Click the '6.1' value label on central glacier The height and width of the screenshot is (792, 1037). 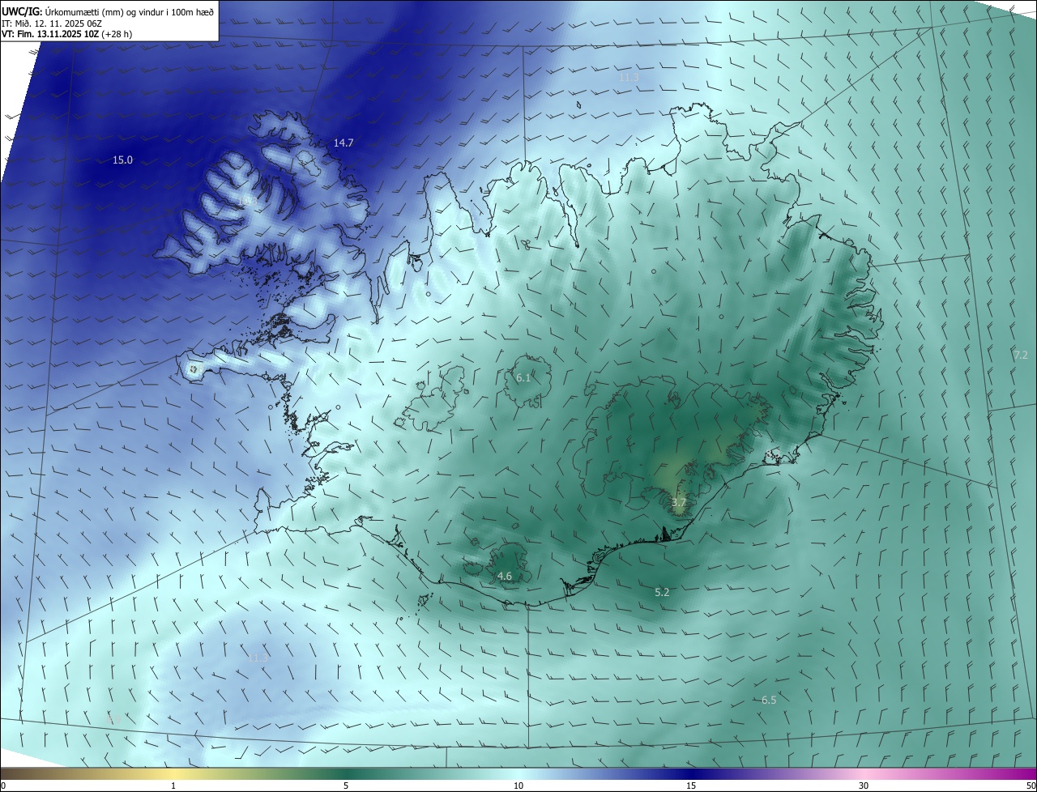523,377
